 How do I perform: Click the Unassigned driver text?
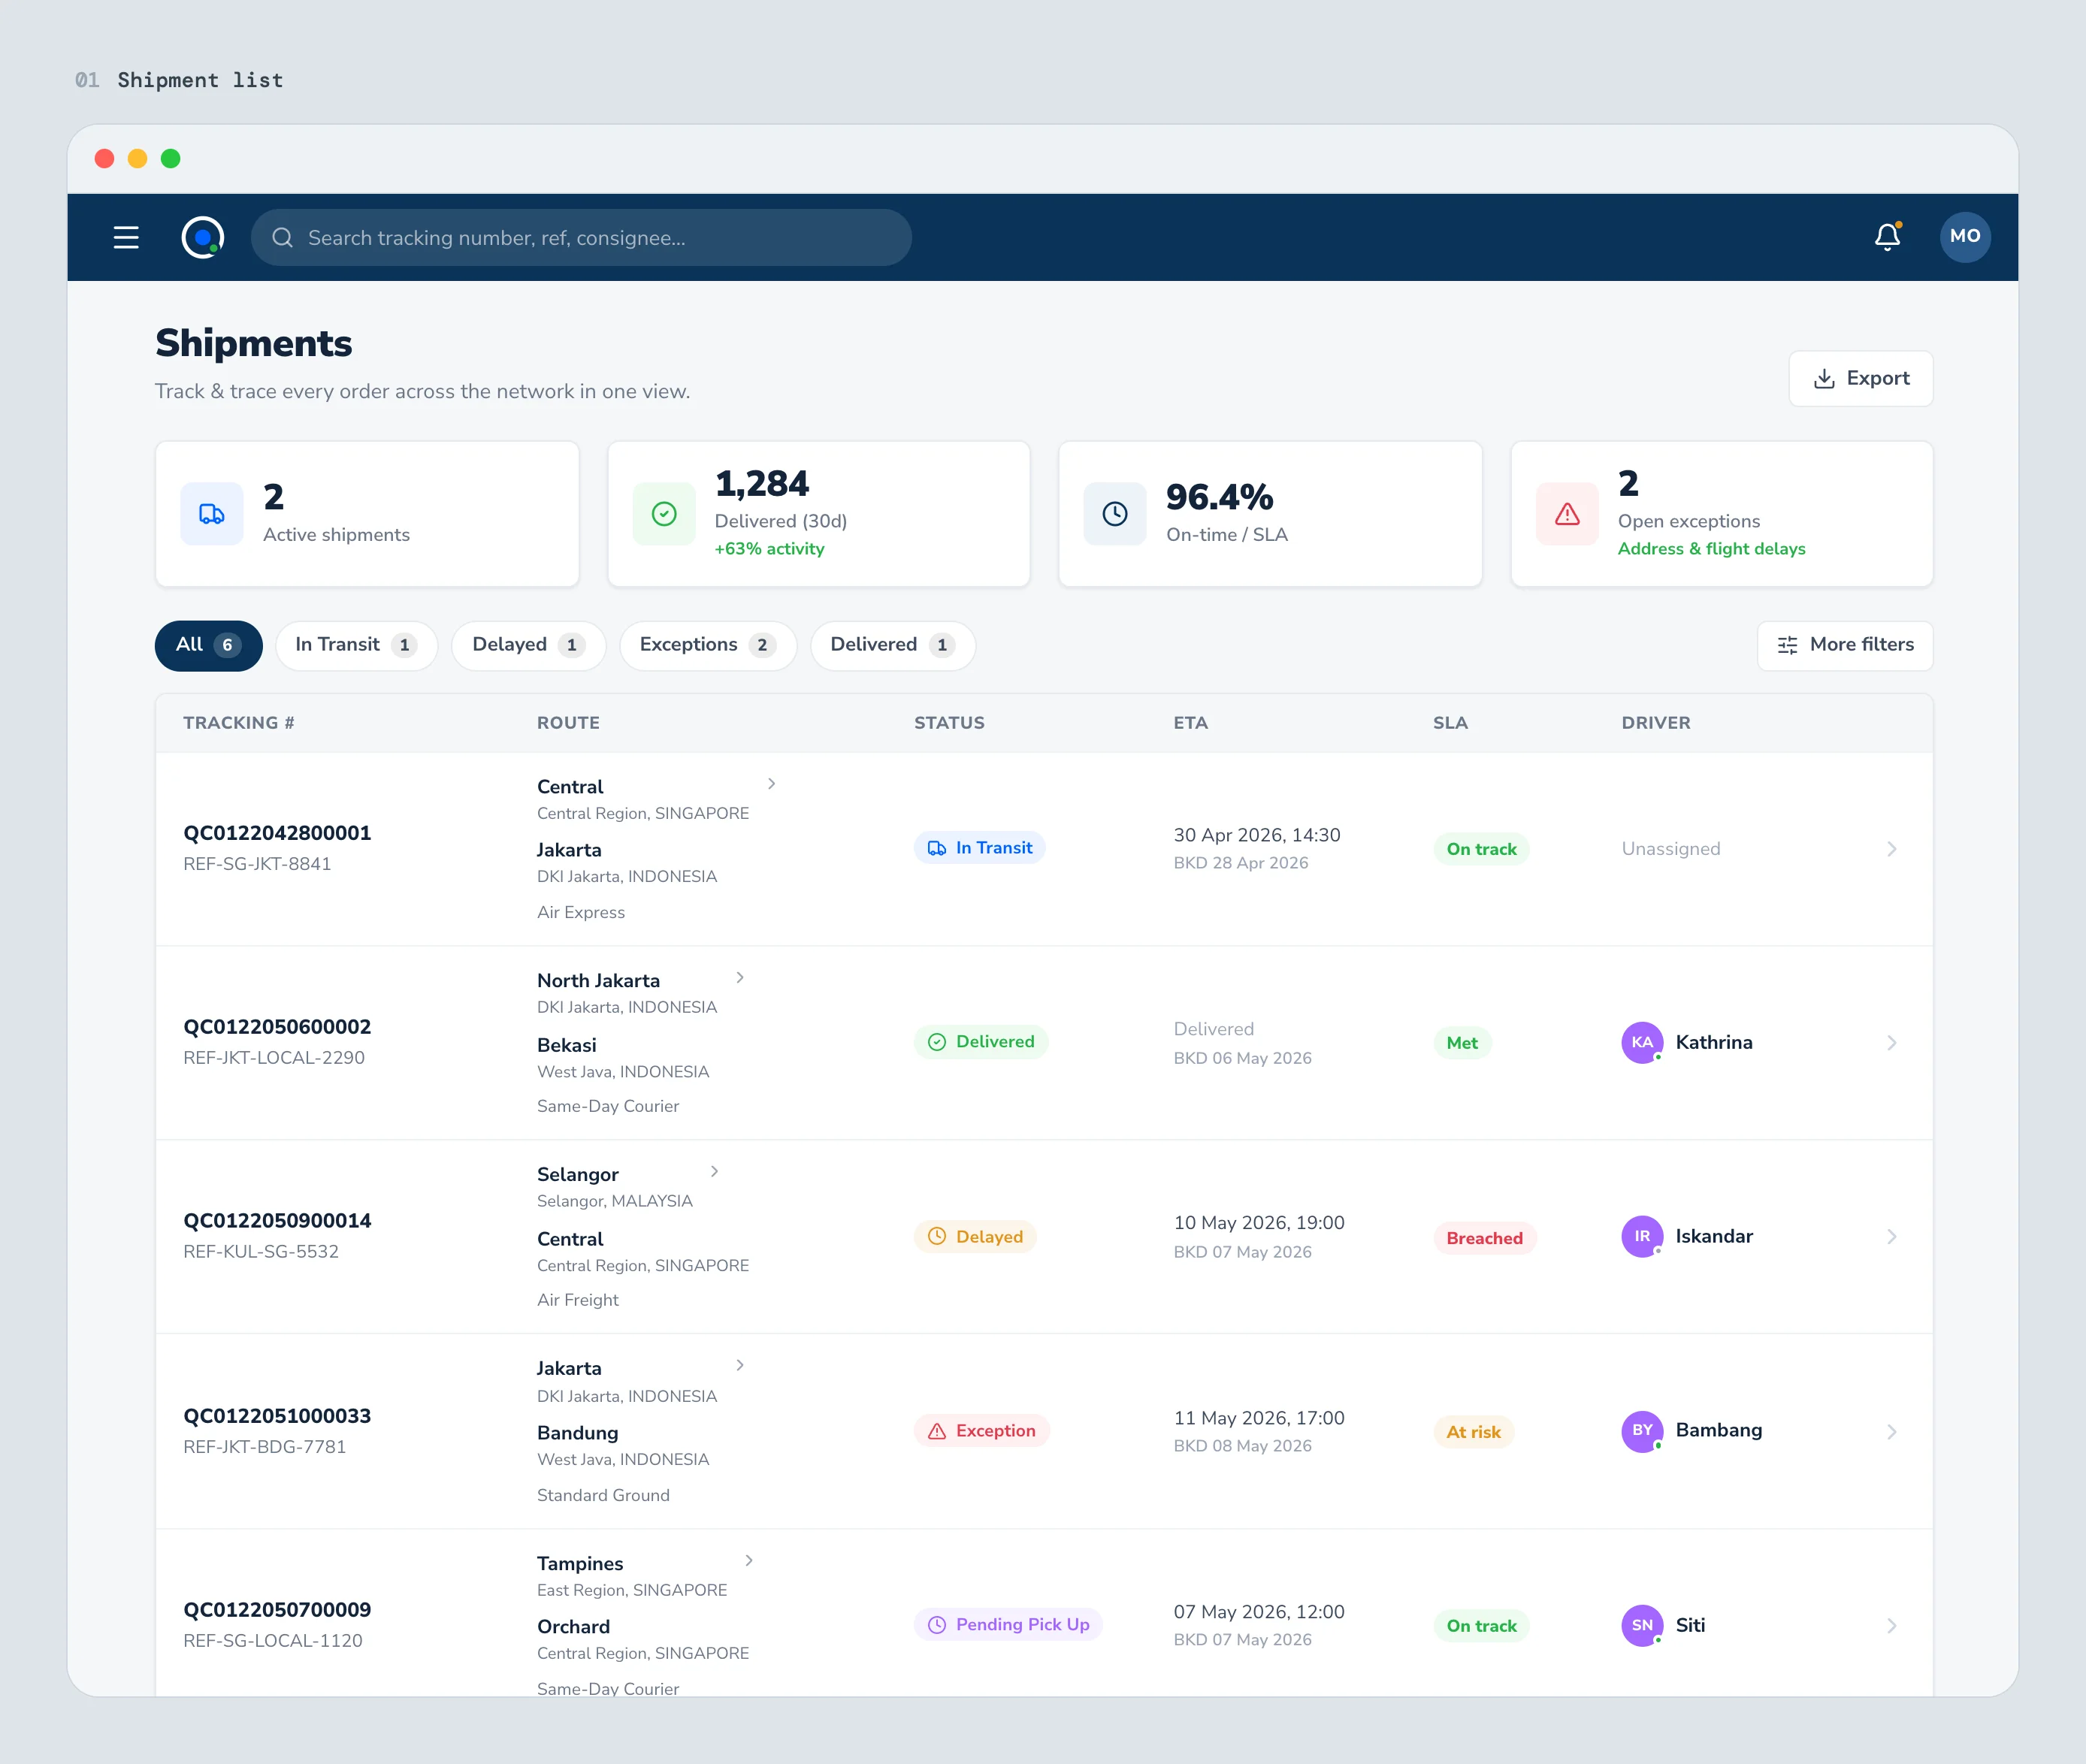pos(1671,849)
